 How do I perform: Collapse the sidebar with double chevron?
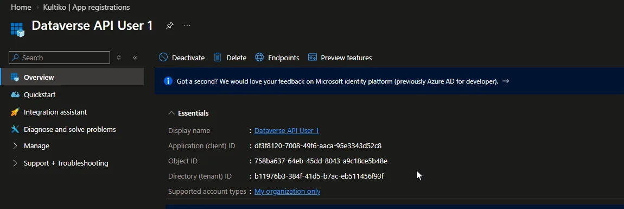tap(135, 58)
